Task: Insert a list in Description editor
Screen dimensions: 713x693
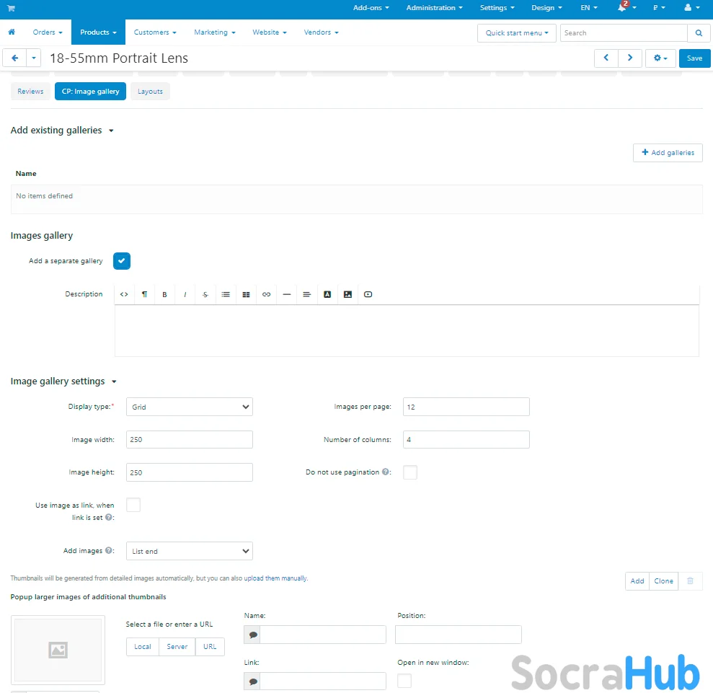Action: pyautogui.click(x=226, y=295)
